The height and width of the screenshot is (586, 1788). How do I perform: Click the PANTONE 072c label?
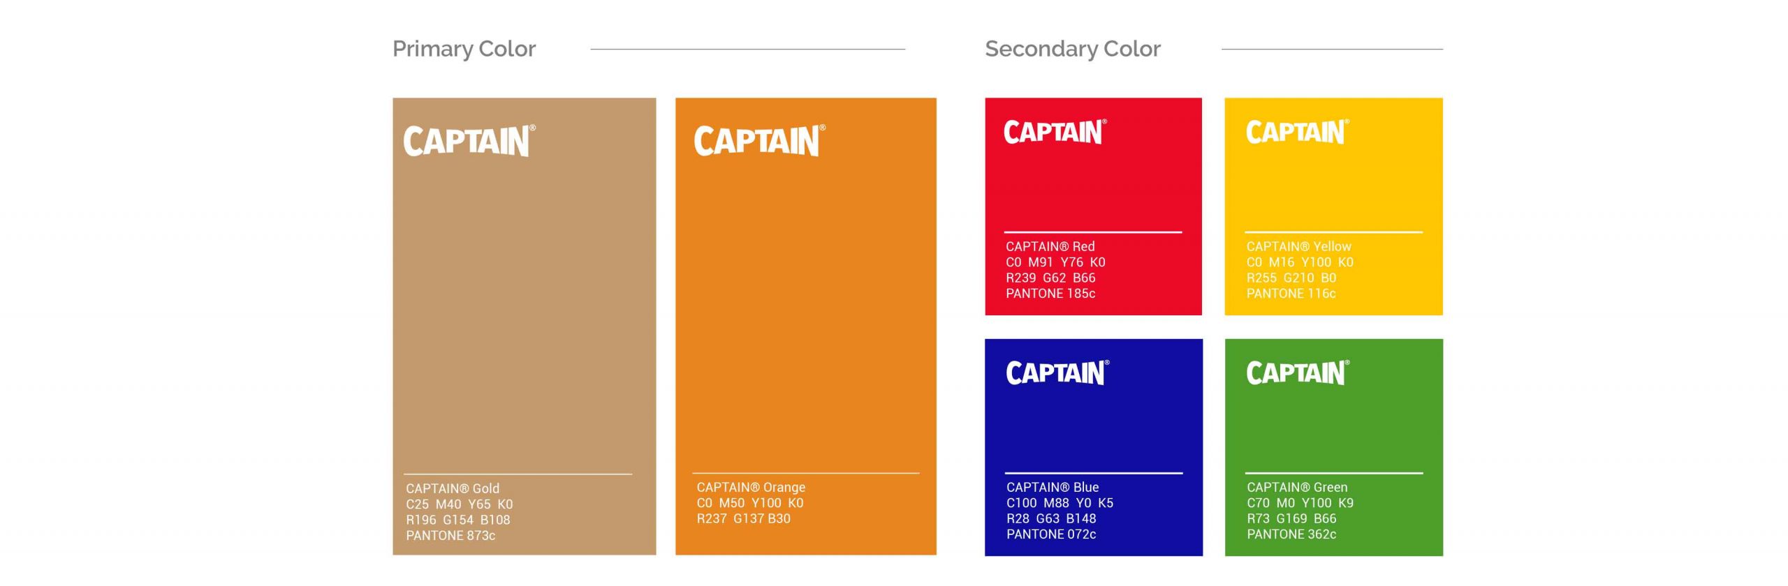[x=1051, y=534]
